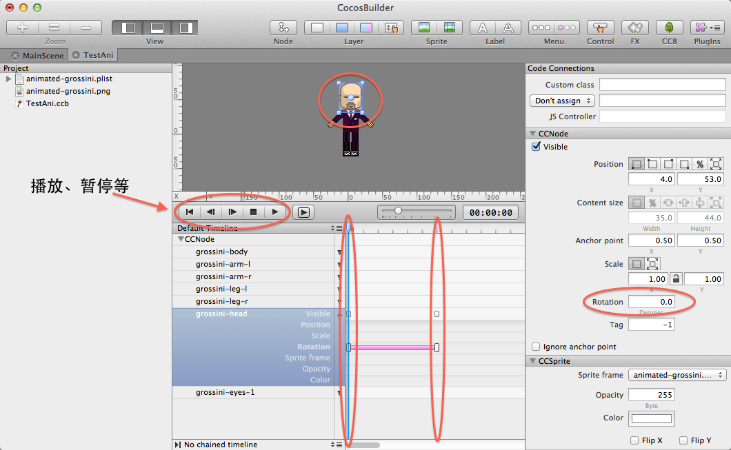Insert a scroll view layer
This screenshot has height=450, width=731.
[391, 28]
